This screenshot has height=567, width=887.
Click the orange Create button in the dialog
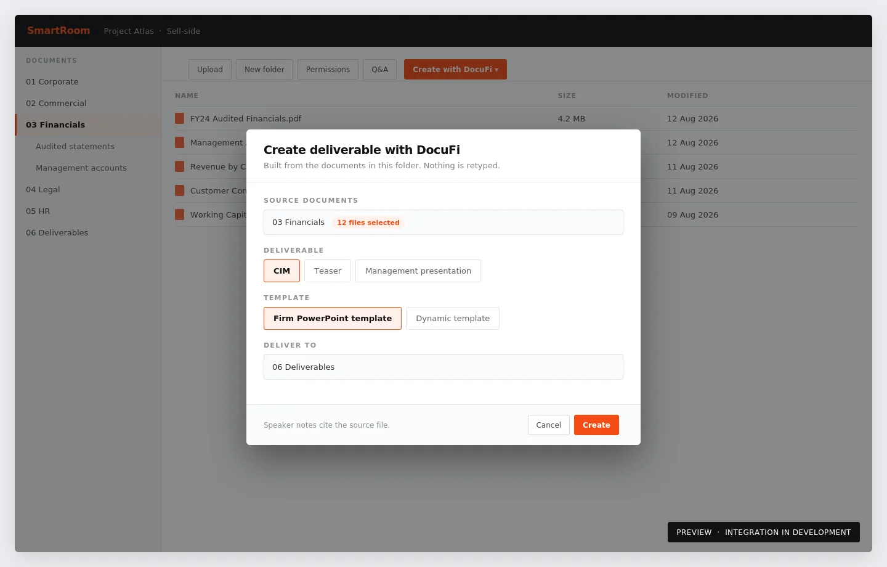tap(596, 425)
